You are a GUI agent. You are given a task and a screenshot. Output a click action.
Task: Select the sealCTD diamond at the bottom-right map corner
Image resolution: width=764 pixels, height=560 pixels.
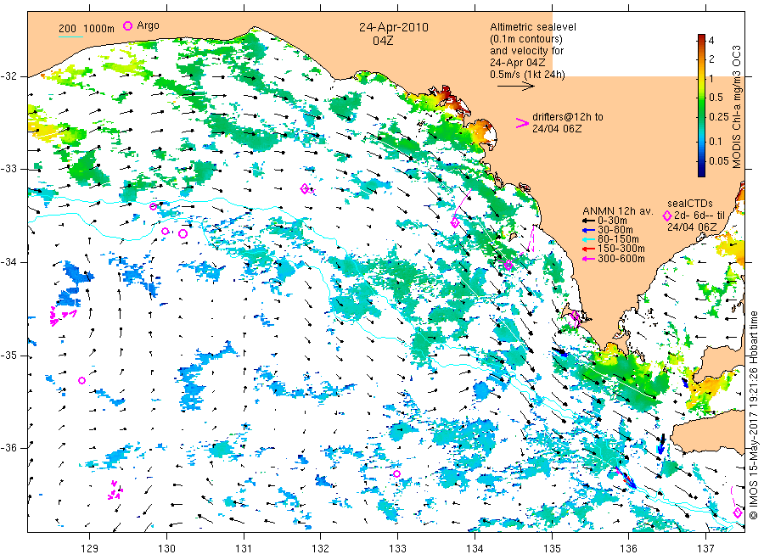point(738,512)
